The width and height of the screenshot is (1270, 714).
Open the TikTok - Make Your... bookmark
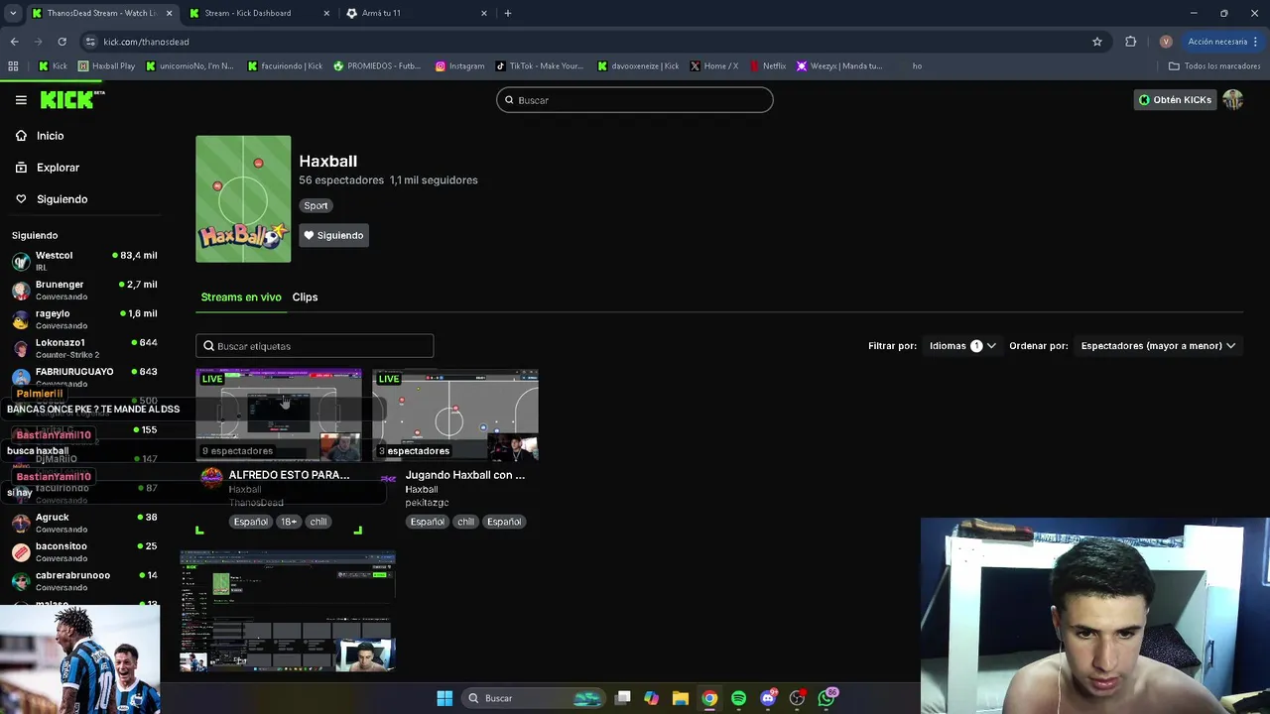pyautogui.click(x=540, y=66)
